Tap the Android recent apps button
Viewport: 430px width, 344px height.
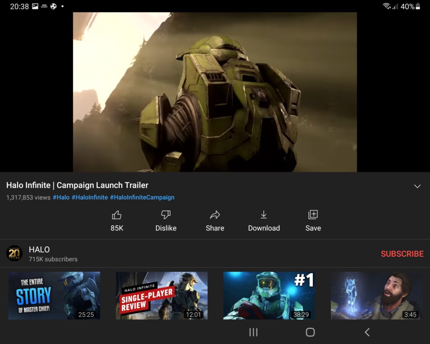(253, 332)
